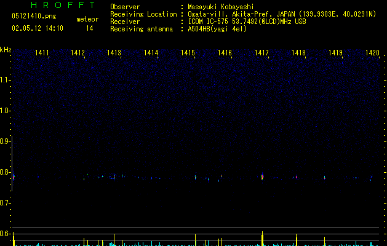Click the Receiving Location label
This screenshot has width=387, height=246.
[x=143, y=14]
